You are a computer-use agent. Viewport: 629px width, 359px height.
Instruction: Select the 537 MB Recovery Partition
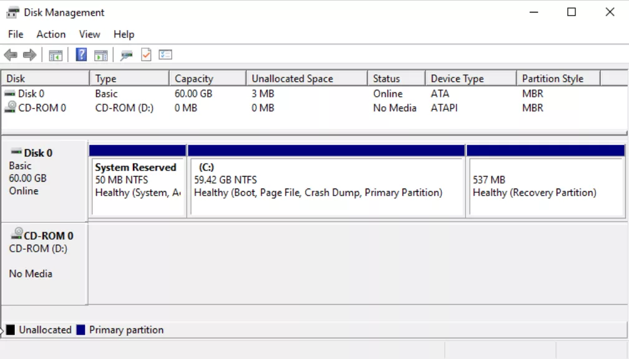pos(545,182)
